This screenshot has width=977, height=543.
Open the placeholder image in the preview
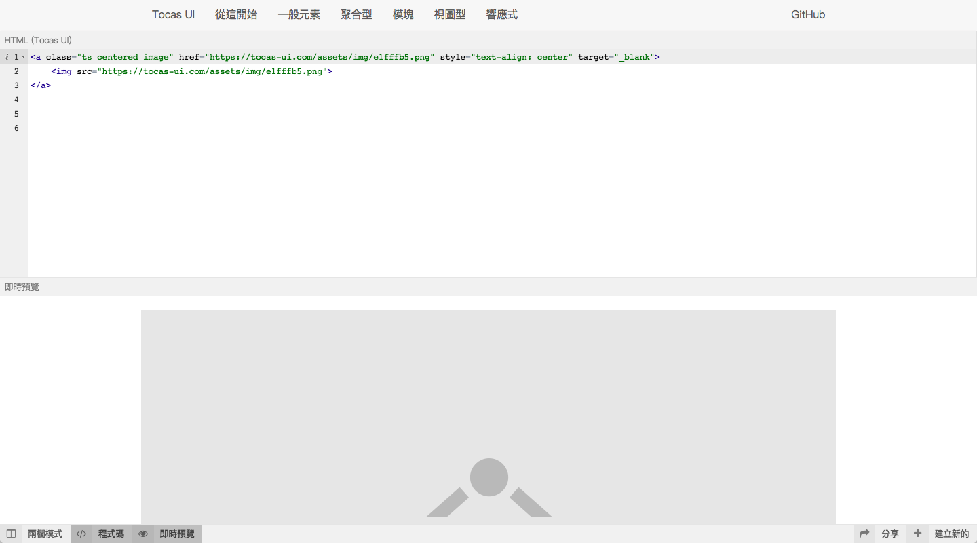488,417
